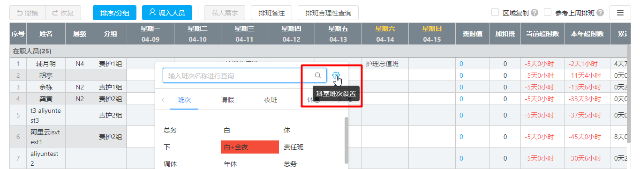Click the 本年超时数 column header
640x169 pixels.
587,34
